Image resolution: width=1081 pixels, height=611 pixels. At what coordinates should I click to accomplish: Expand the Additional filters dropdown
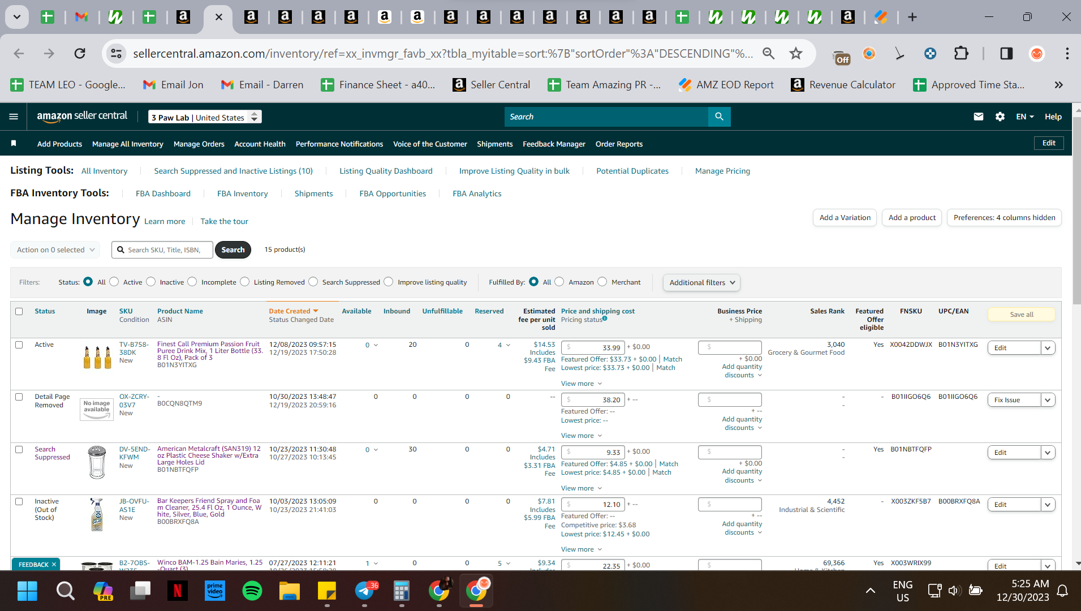click(x=701, y=282)
